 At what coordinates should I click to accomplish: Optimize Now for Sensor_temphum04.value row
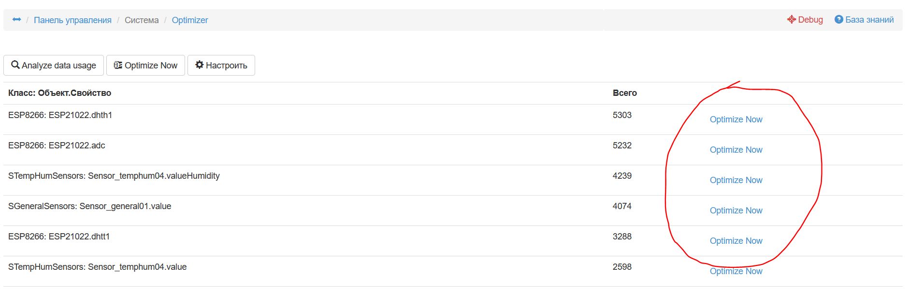(x=735, y=271)
